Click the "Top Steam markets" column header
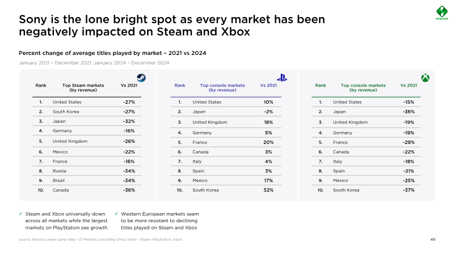 [x=83, y=87]
